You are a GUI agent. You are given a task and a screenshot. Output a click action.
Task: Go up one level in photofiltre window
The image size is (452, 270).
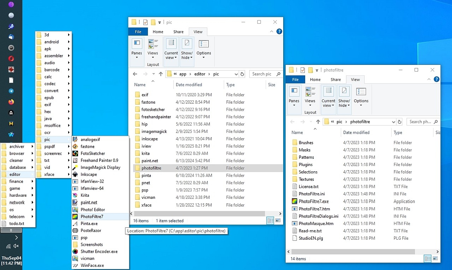[x=318, y=122]
